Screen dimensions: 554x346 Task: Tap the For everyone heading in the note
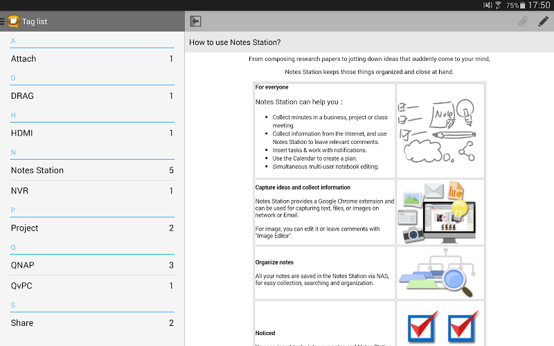click(271, 87)
